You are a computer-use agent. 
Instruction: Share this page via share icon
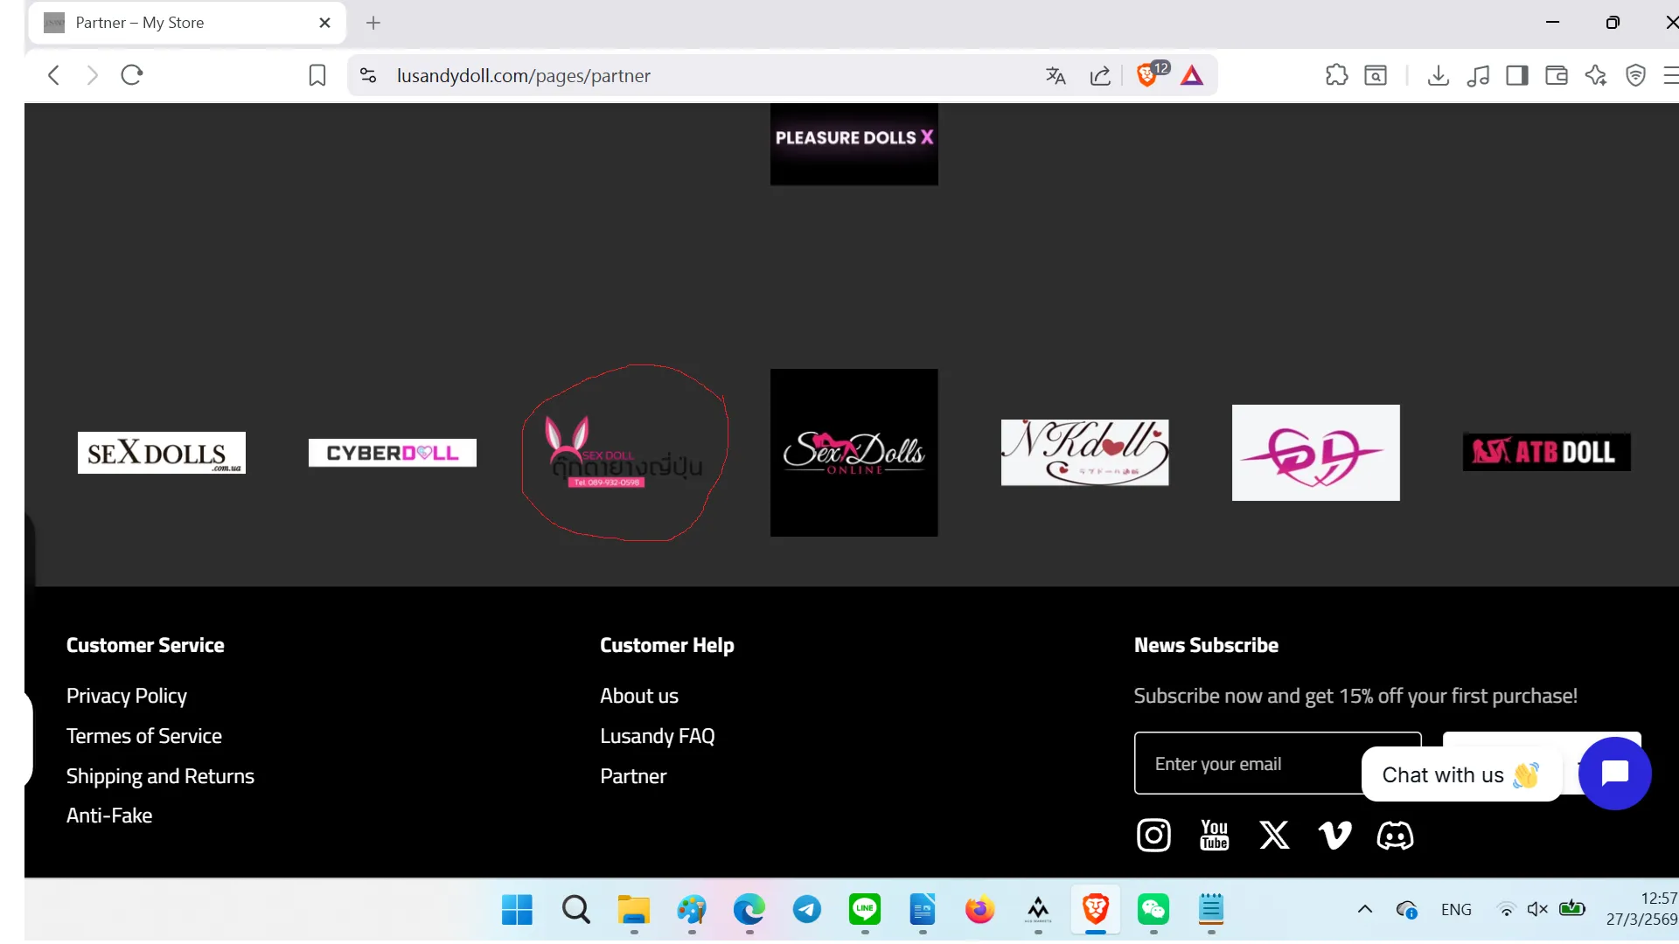[x=1100, y=76]
